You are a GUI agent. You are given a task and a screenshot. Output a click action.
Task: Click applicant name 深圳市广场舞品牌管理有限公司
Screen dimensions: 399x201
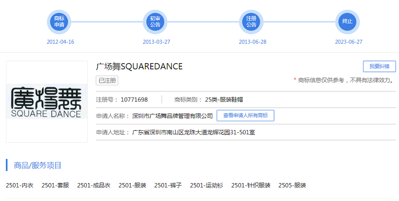tap(172, 116)
